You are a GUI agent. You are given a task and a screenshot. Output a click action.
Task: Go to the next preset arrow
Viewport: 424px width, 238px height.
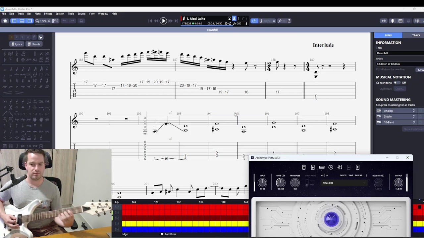(x=327, y=176)
